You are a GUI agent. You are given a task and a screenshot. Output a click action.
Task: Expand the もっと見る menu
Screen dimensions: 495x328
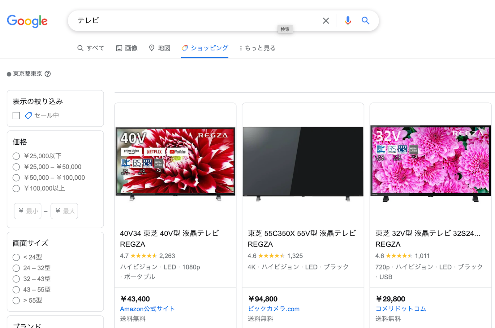(x=257, y=48)
